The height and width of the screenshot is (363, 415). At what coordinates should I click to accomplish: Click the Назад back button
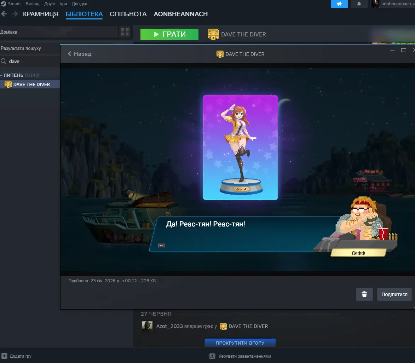tap(80, 54)
